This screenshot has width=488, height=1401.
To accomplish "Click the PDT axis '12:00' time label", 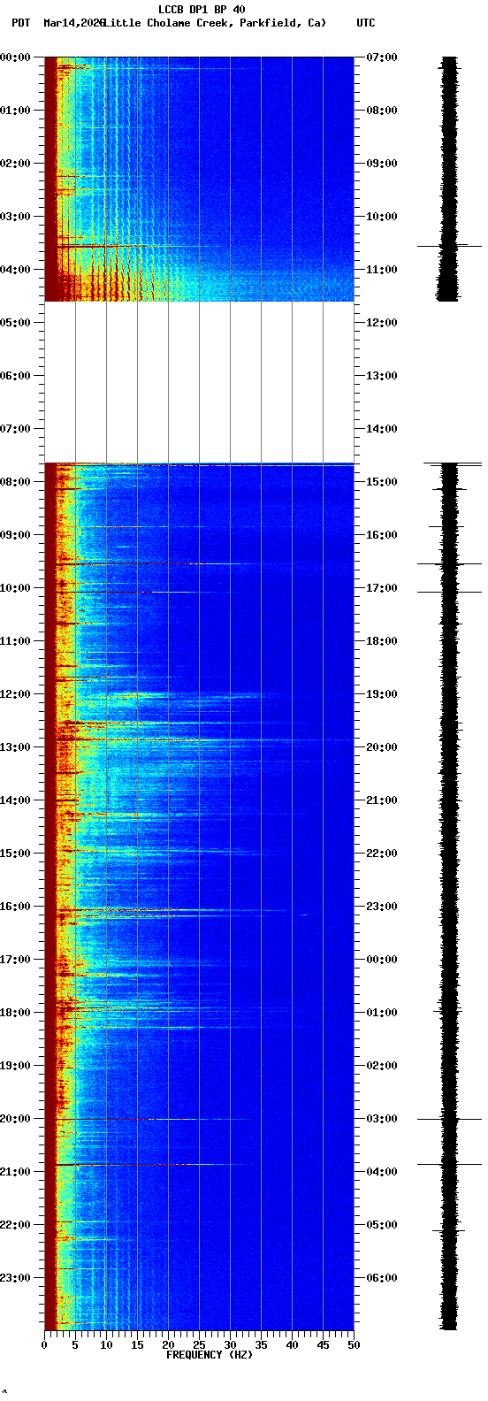I will coord(15,694).
